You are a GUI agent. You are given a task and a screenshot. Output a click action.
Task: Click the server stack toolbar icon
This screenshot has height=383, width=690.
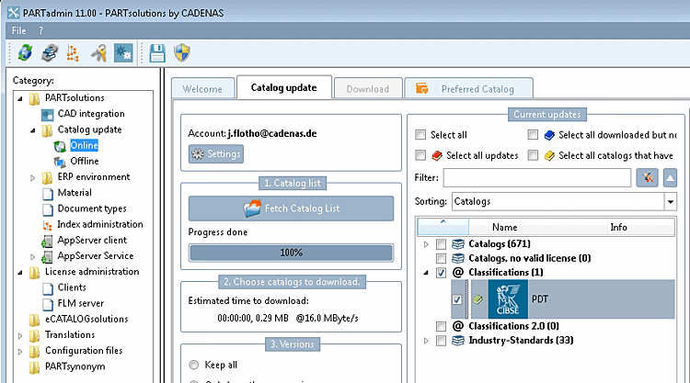click(x=50, y=52)
